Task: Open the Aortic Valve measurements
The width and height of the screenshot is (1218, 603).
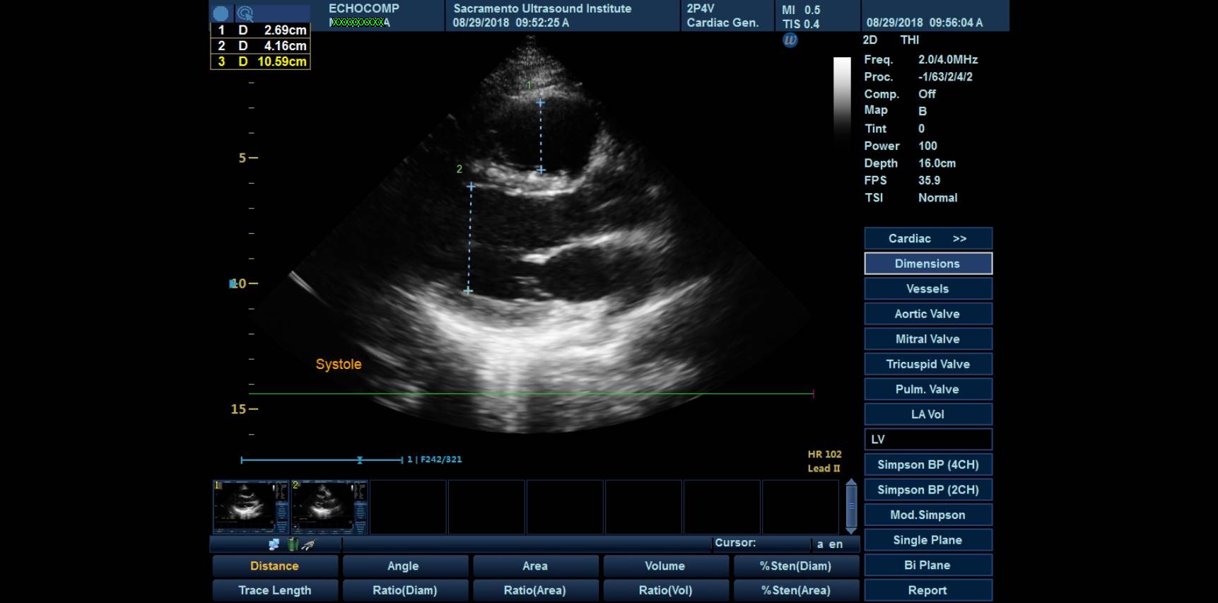Action: click(927, 314)
